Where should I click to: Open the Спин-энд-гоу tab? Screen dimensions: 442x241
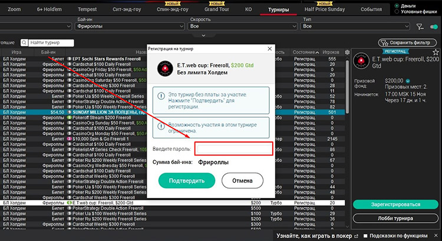click(173, 9)
